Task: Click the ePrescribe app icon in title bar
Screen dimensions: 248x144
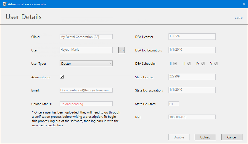Action: click(x=5, y=4)
